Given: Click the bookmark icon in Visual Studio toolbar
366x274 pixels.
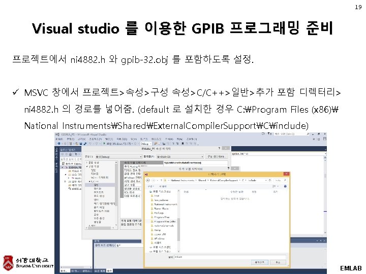Looking at the screenshot, I should tap(182, 144).
